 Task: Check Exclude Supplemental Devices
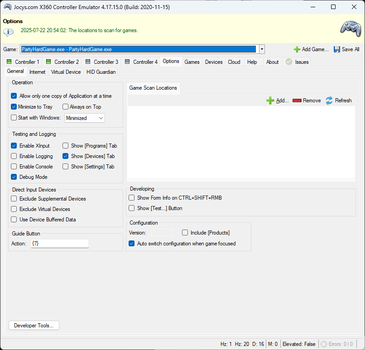coord(14,198)
